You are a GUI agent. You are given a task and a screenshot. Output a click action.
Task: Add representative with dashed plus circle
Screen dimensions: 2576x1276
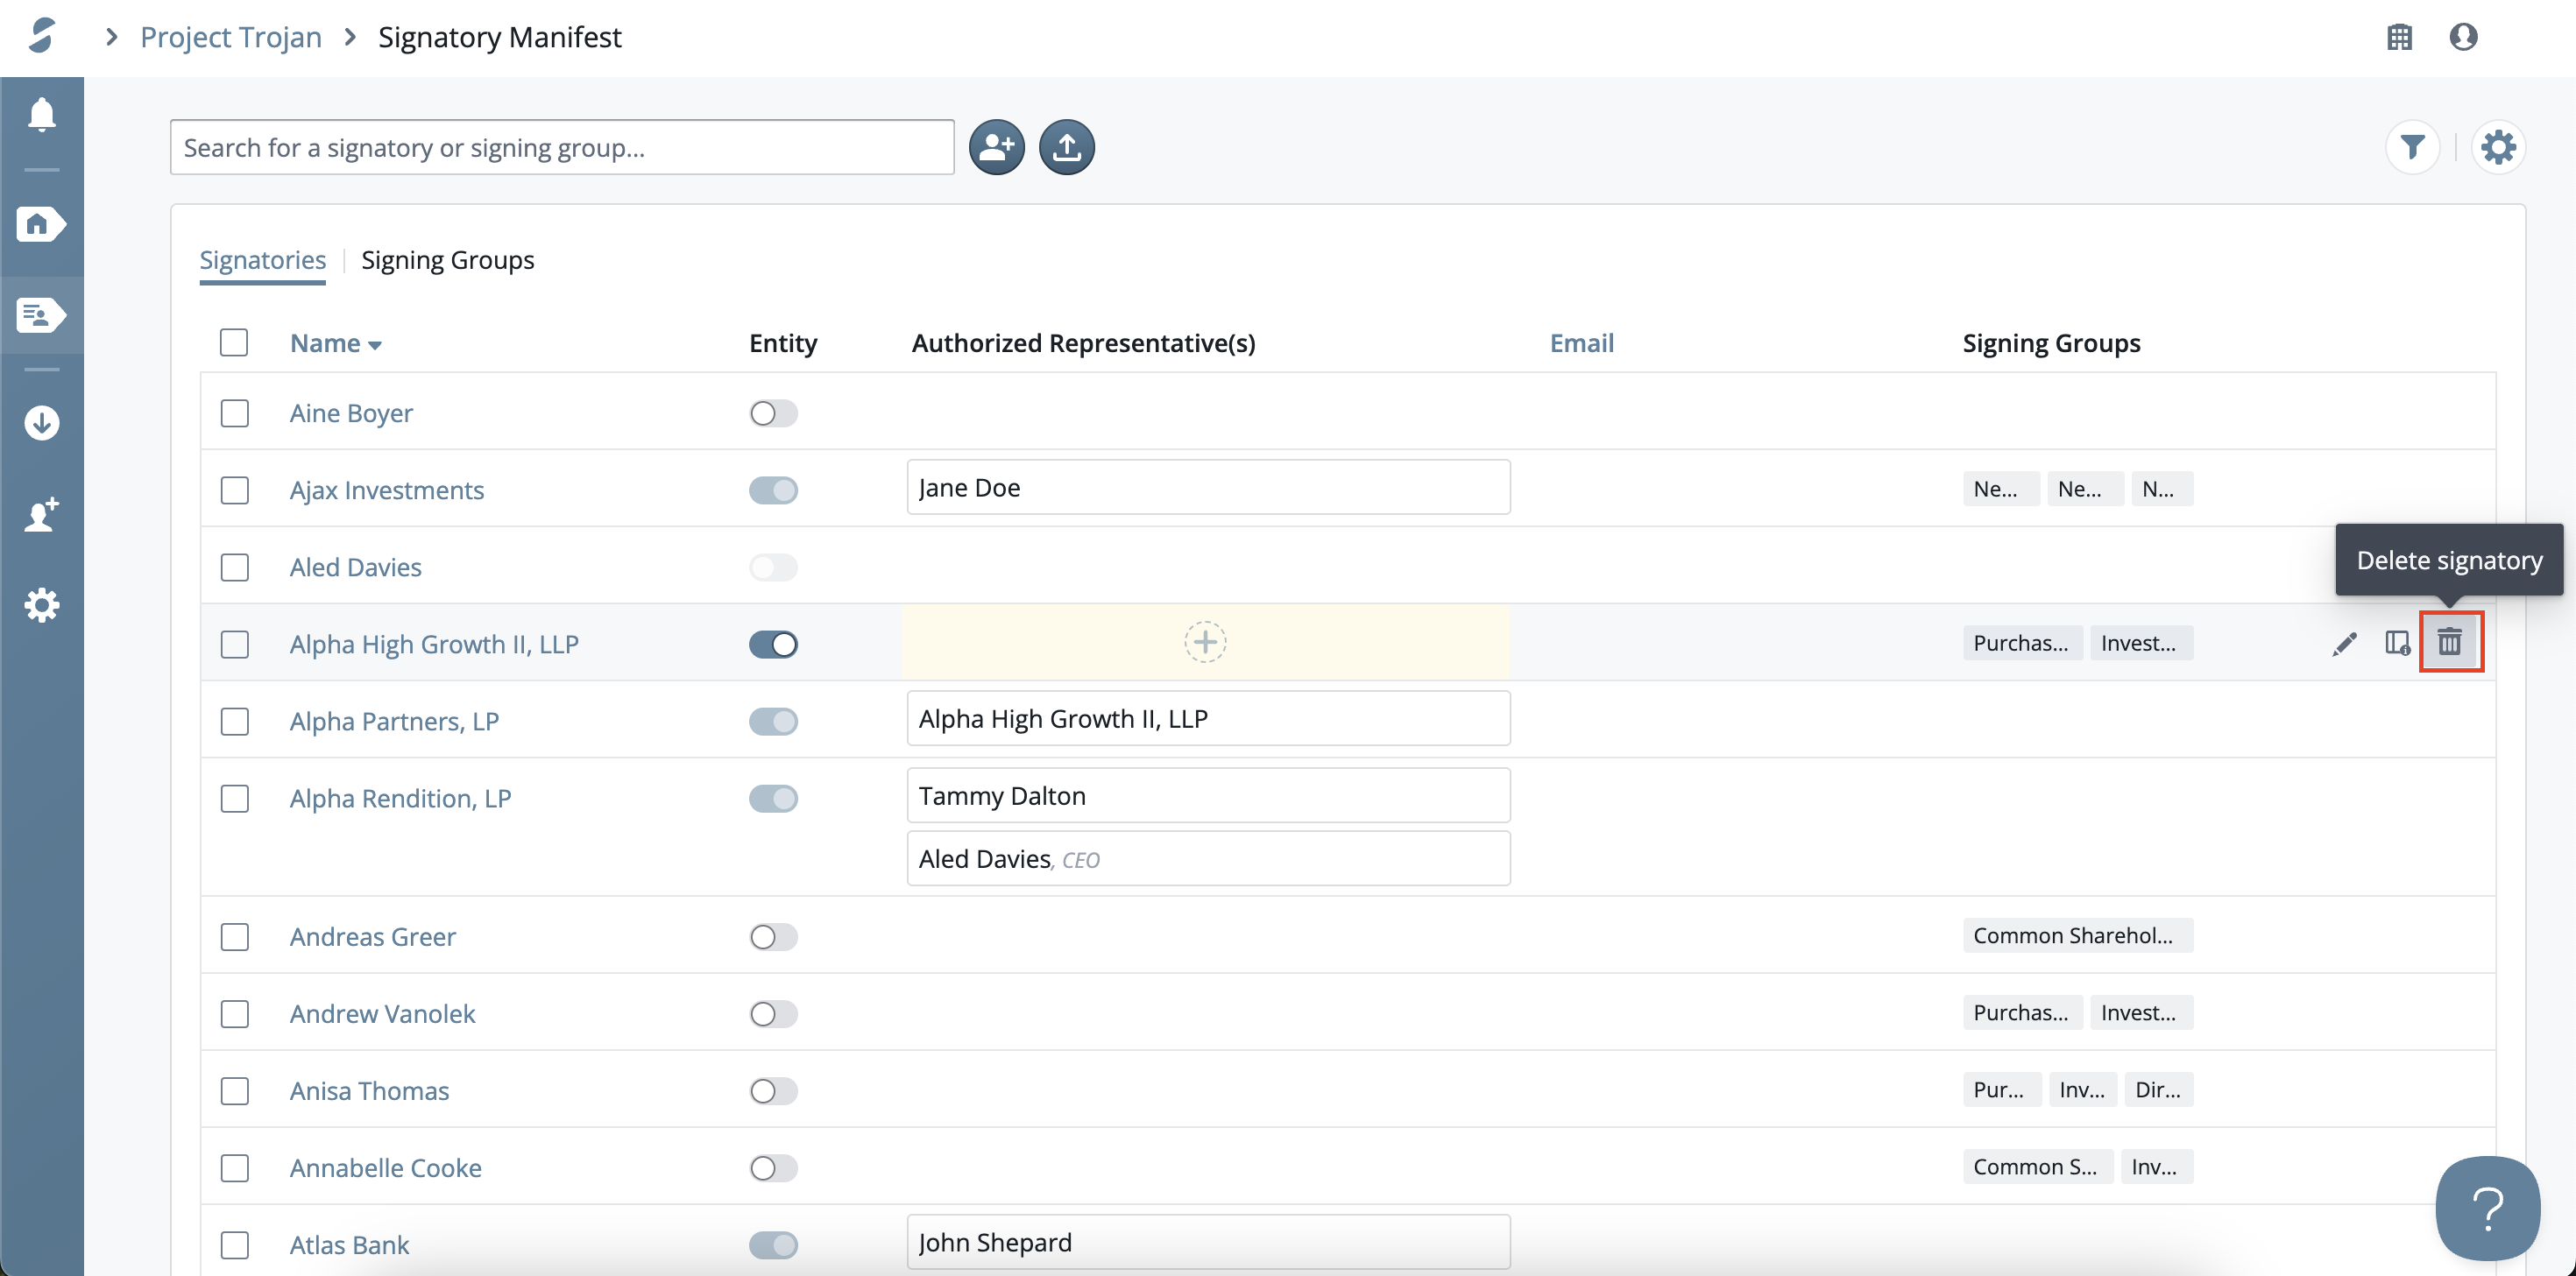point(1205,641)
